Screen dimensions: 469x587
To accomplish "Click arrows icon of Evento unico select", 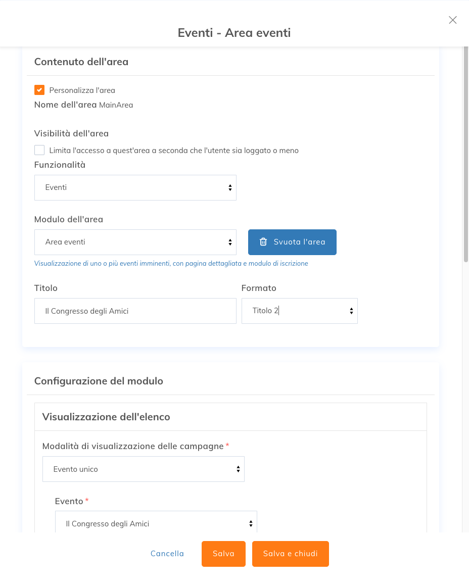I will [238, 469].
